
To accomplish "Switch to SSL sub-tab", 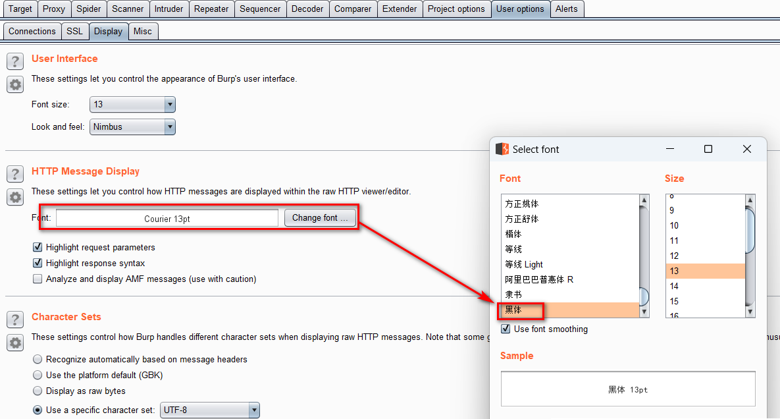I will point(74,32).
